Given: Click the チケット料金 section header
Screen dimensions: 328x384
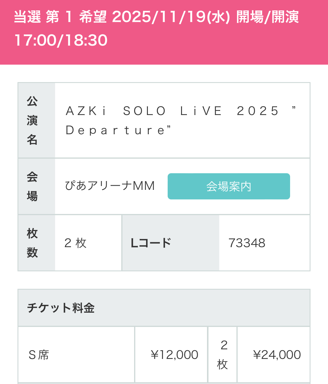Looking at the screenshot, I should pyautogui.click(x=61, y=308).
